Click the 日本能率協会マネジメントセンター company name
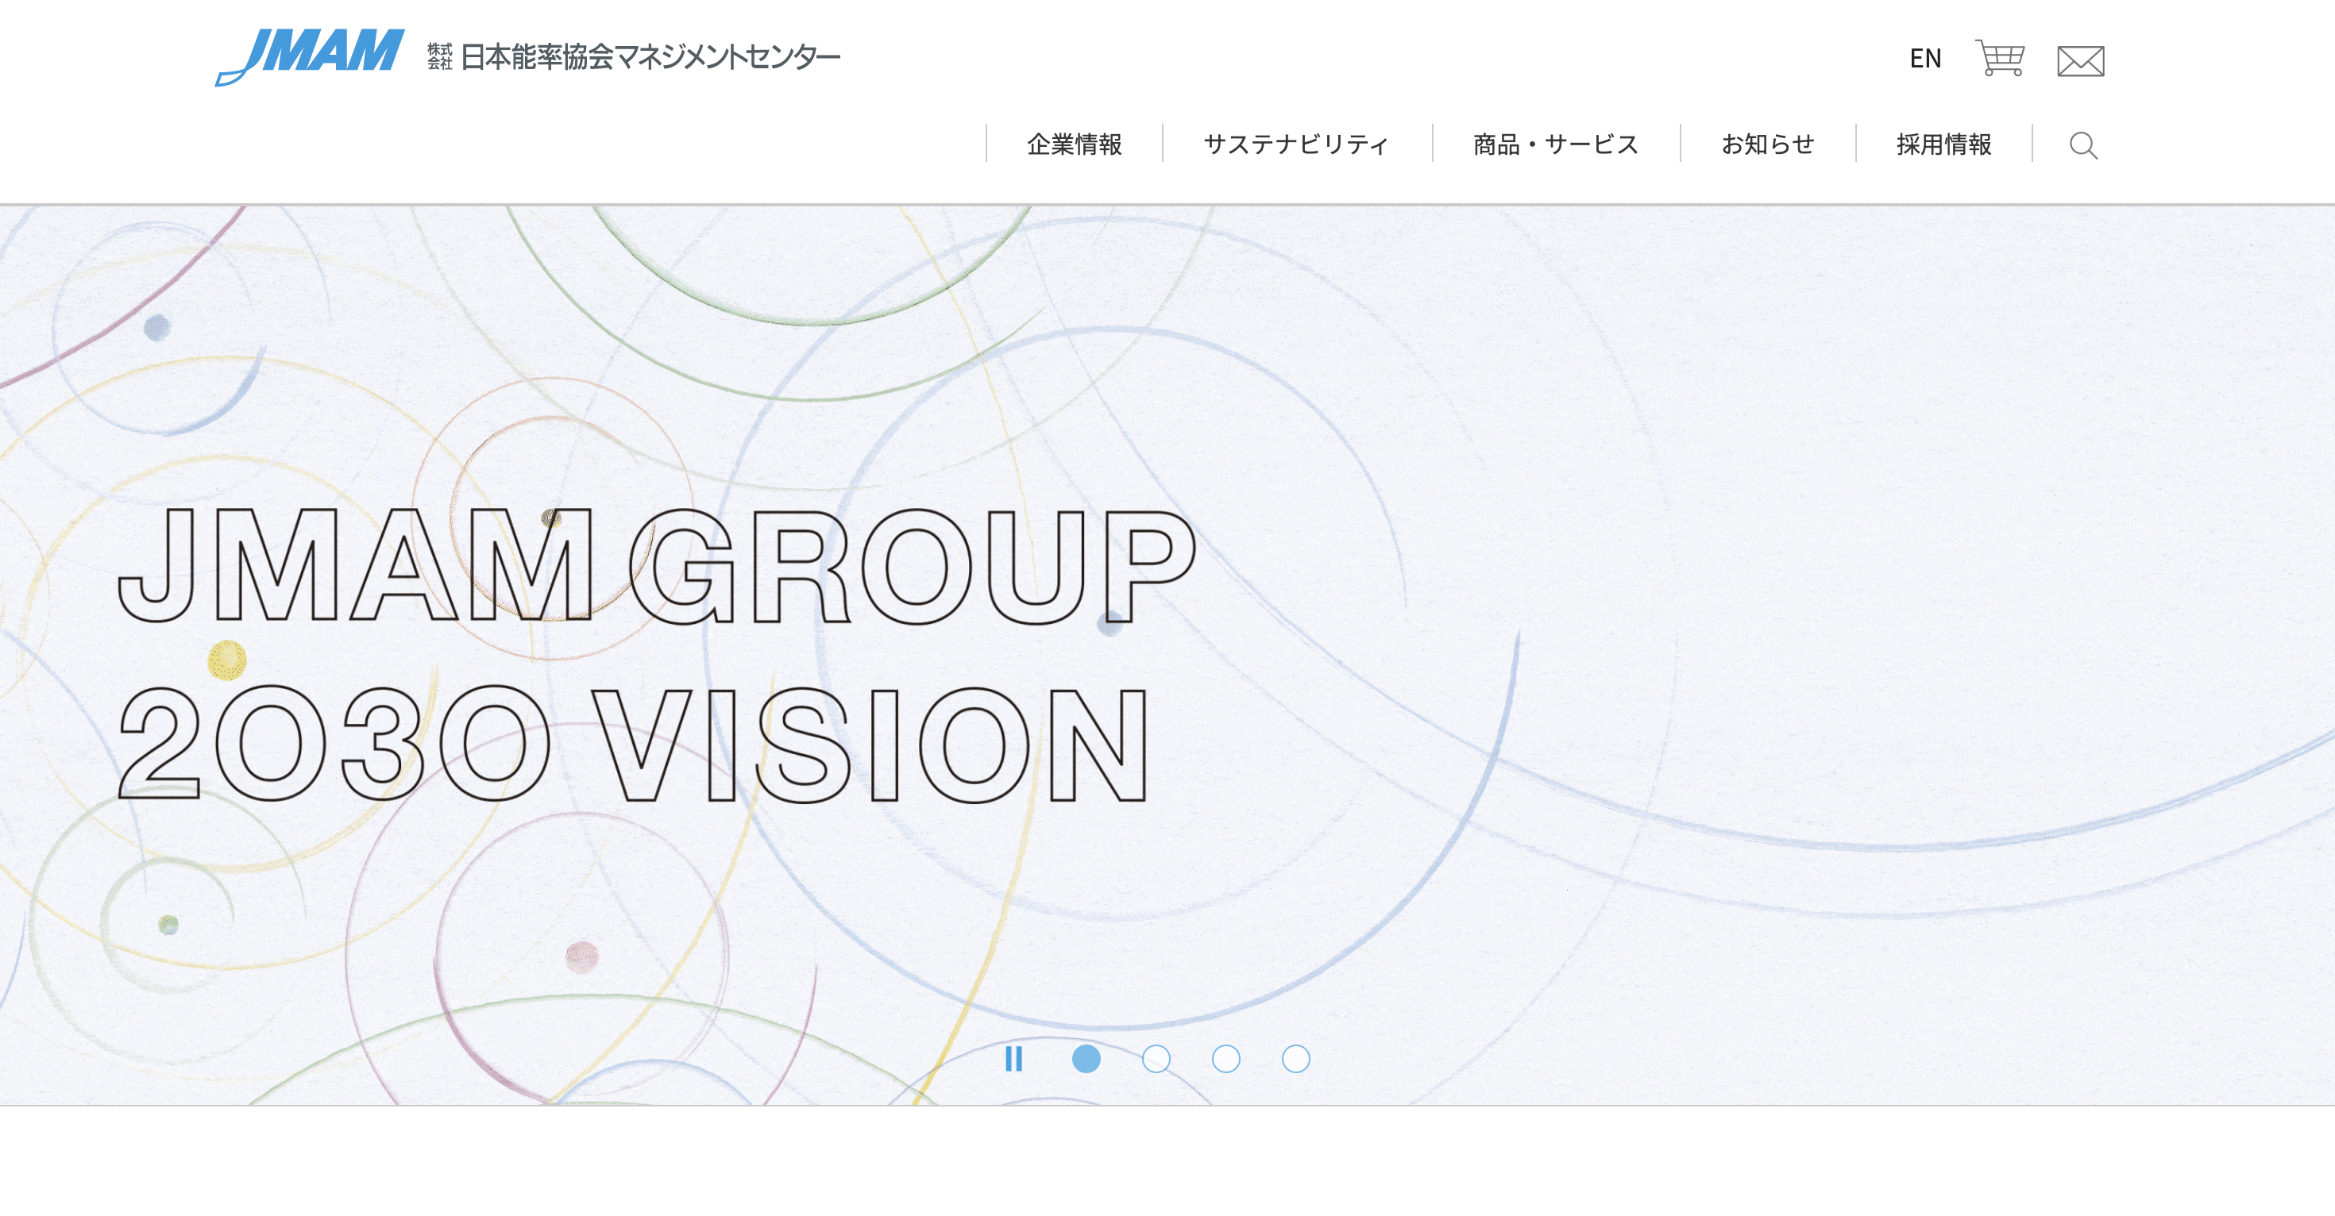 (x=650, y=57)
